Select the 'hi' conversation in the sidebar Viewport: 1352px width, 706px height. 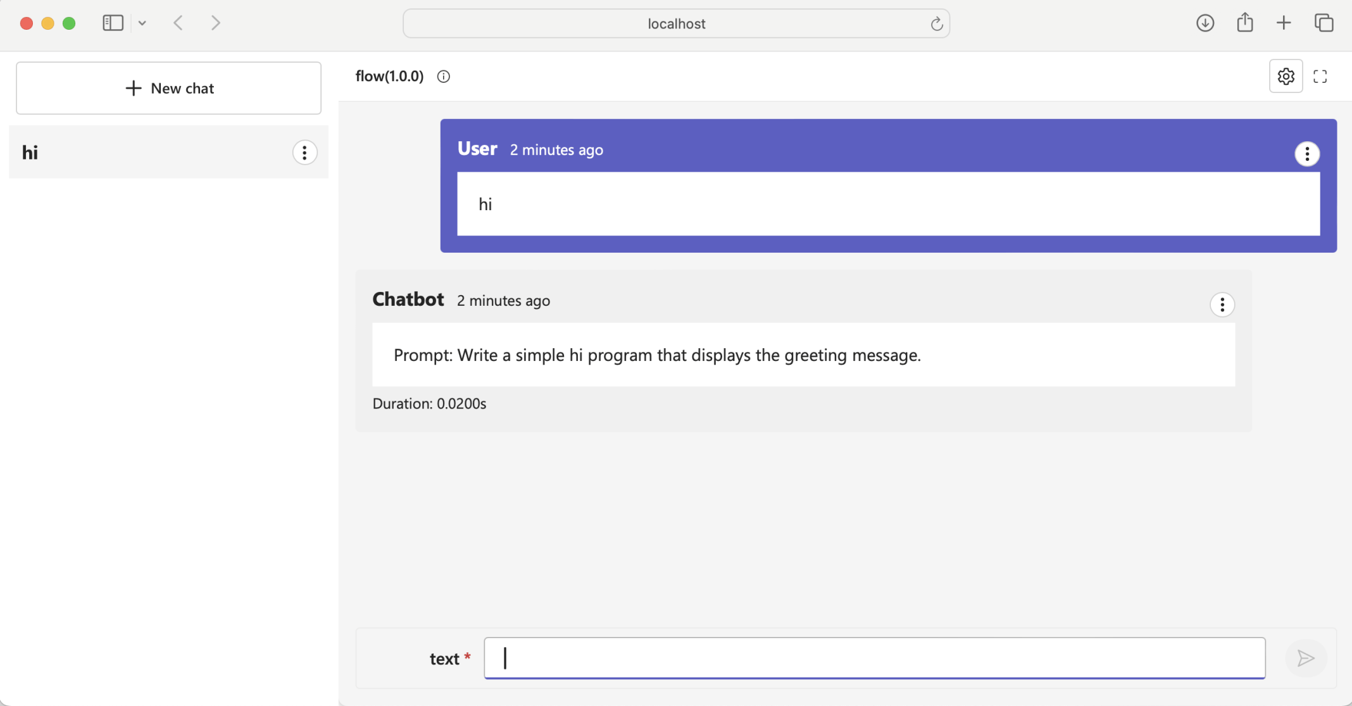(x=146, y=153)
